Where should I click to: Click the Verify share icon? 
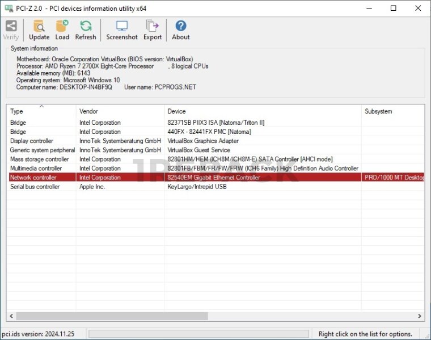(11, 27)
